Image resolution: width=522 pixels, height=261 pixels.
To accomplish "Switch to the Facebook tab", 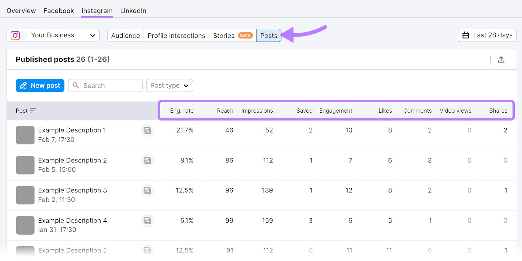I will pos(59,11).
